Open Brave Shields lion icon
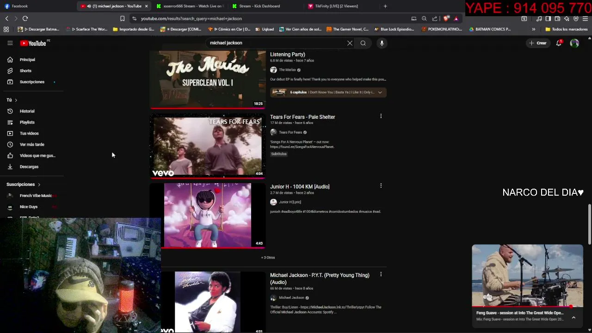This screenshot has width=592, height=333. pos(446,18)
